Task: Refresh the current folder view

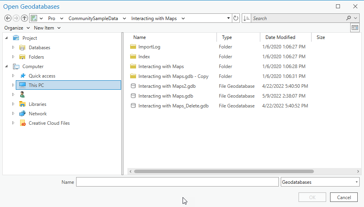Action: [x=236, y=18]
